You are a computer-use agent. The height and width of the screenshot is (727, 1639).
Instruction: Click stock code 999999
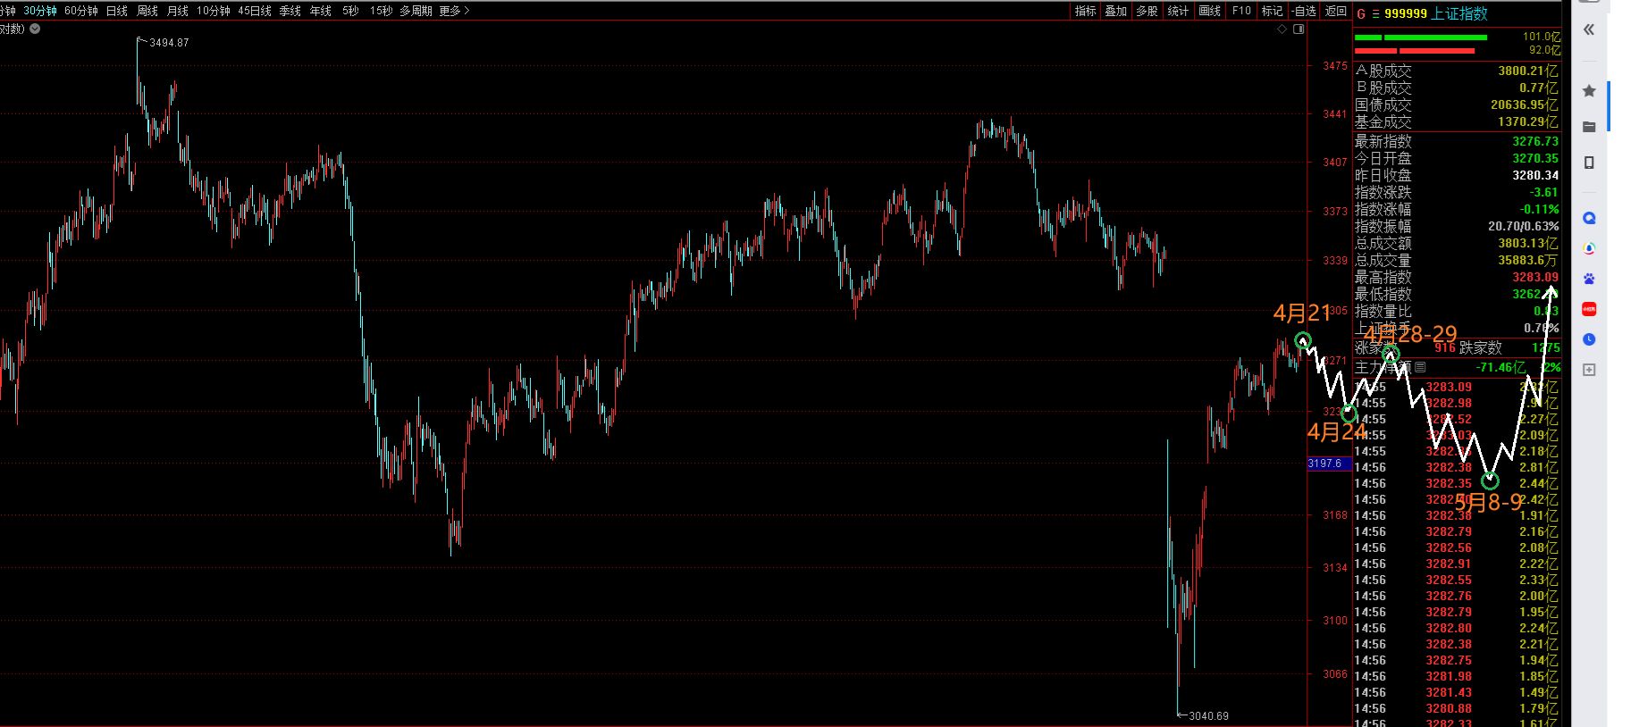(x=1406, y=14)
